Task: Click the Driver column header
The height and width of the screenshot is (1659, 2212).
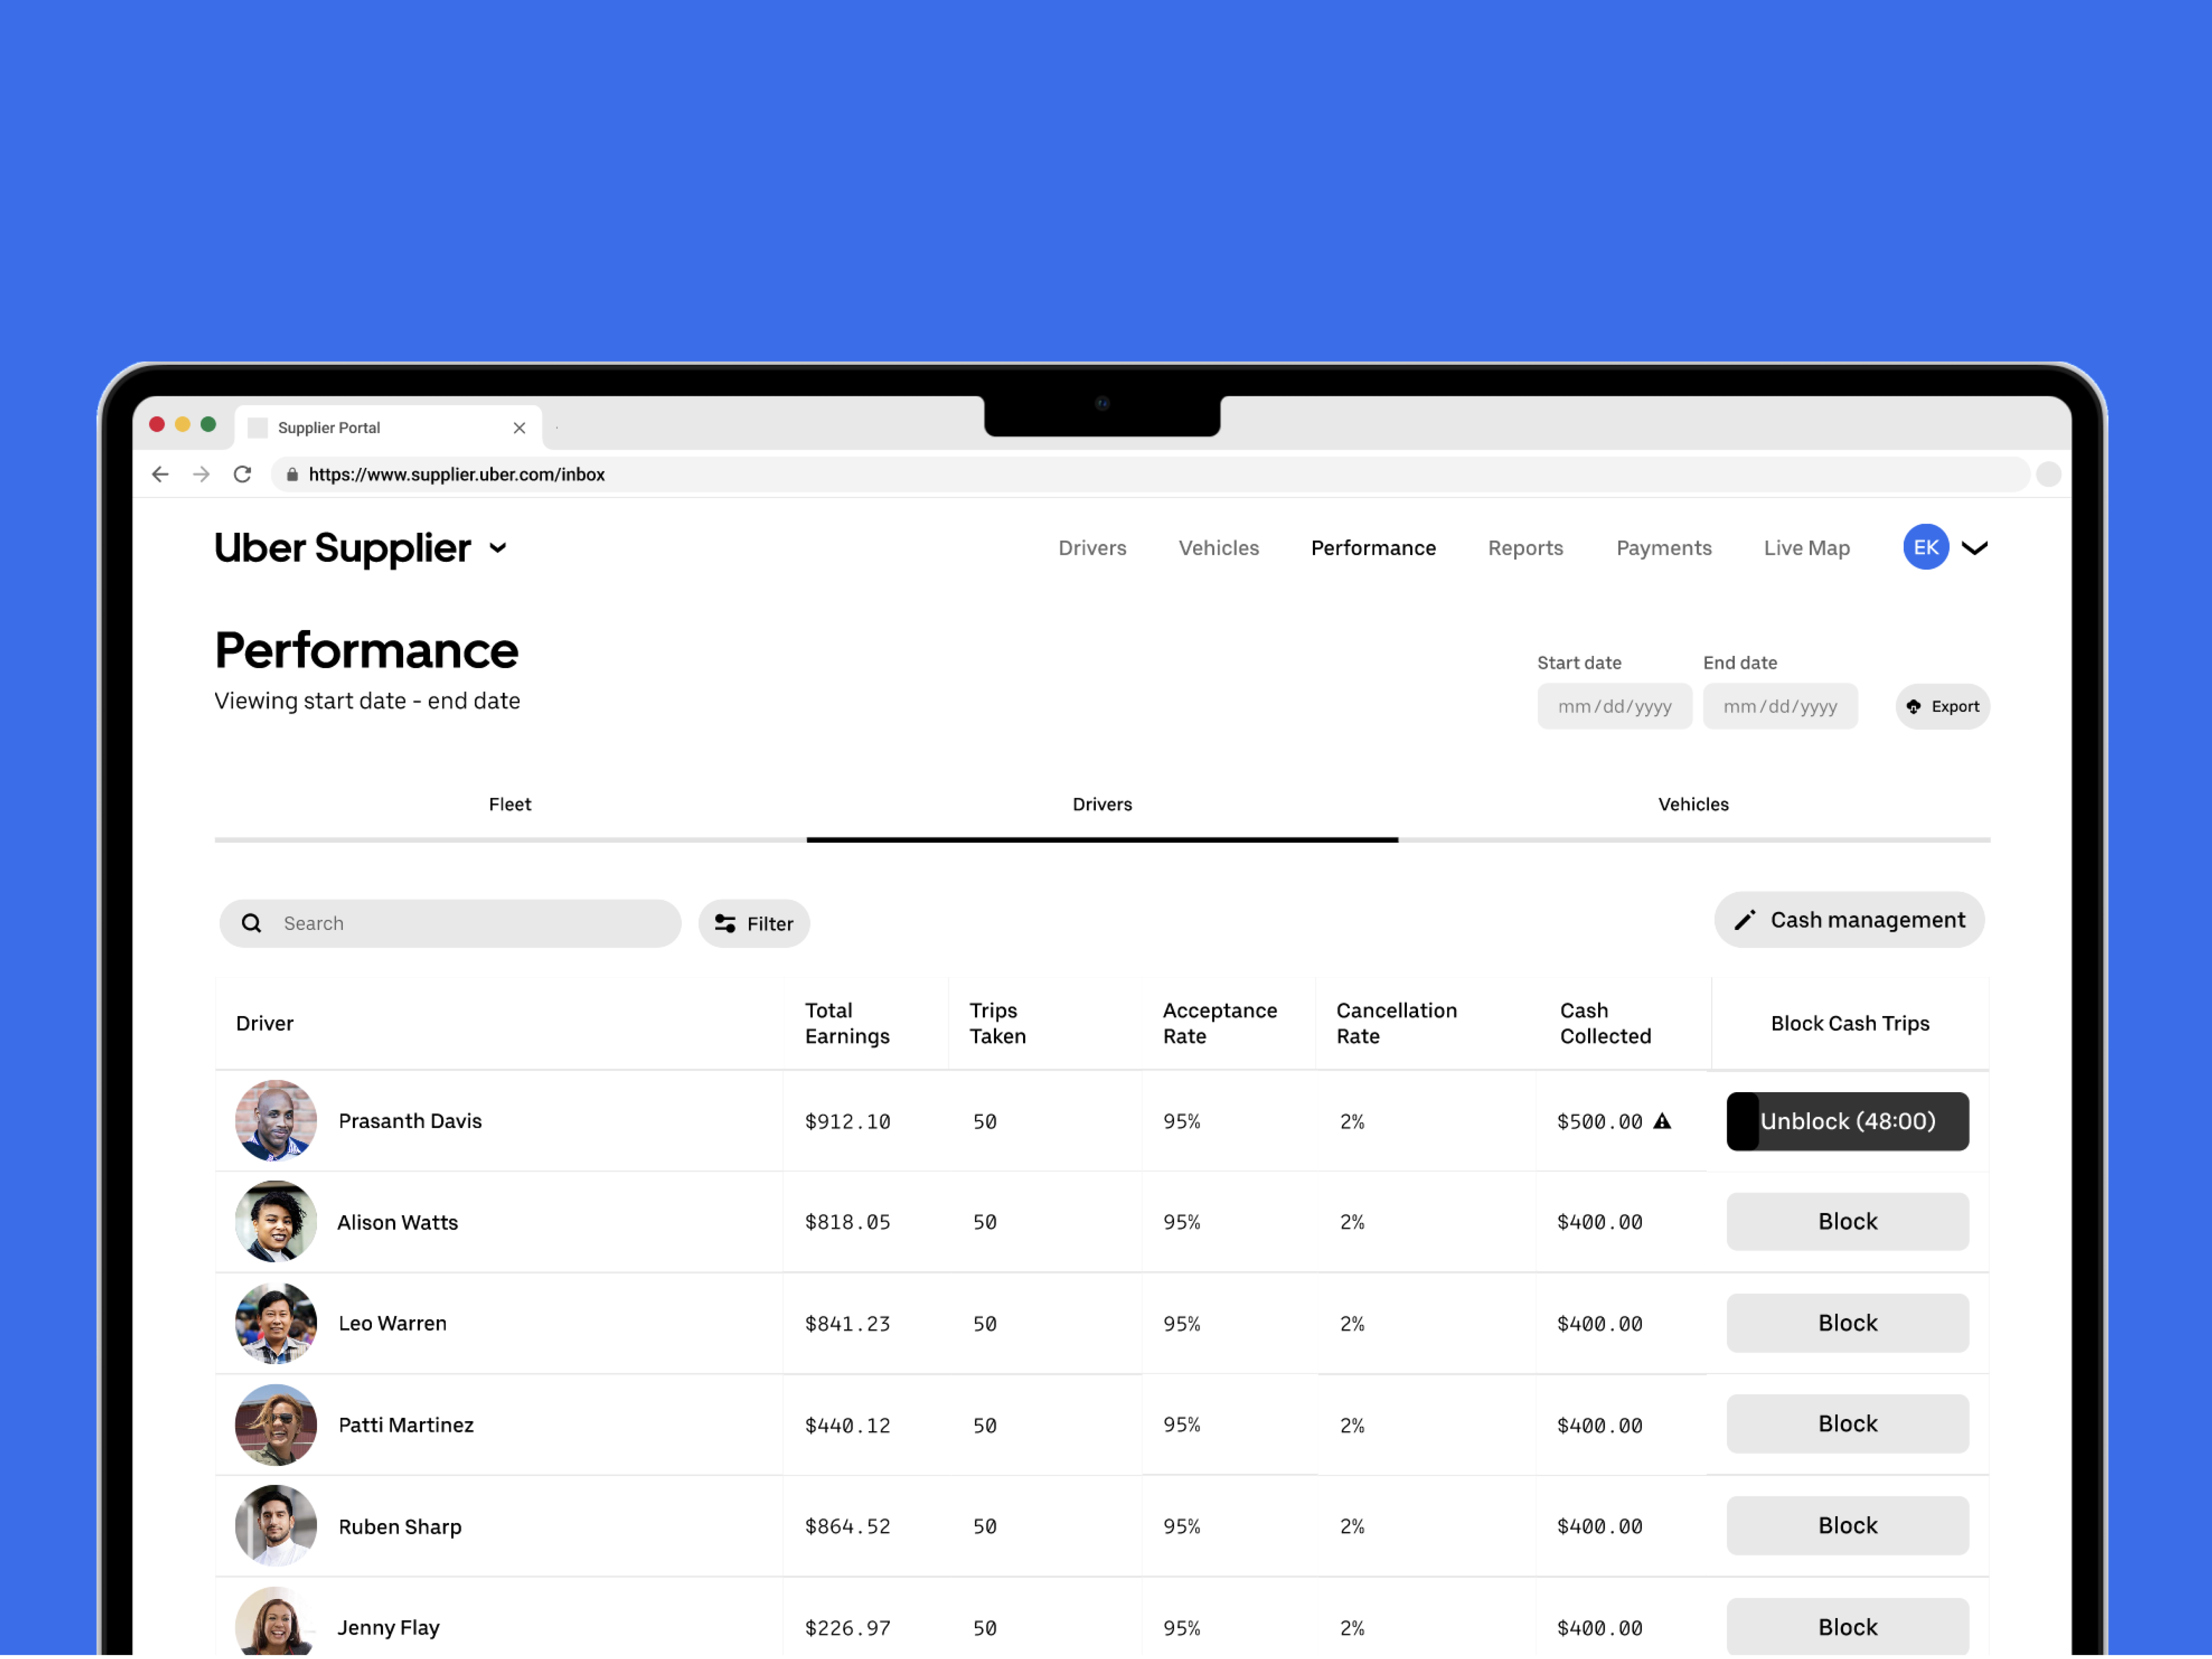Action: click(x=265, y=1025)
